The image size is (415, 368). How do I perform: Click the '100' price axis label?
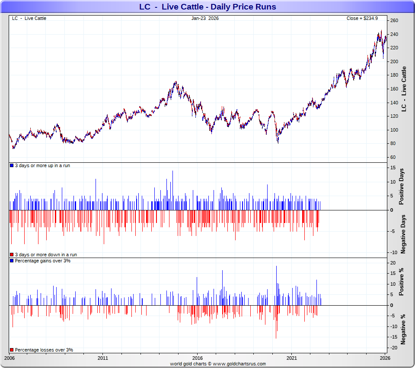click(x=394, y=130)
